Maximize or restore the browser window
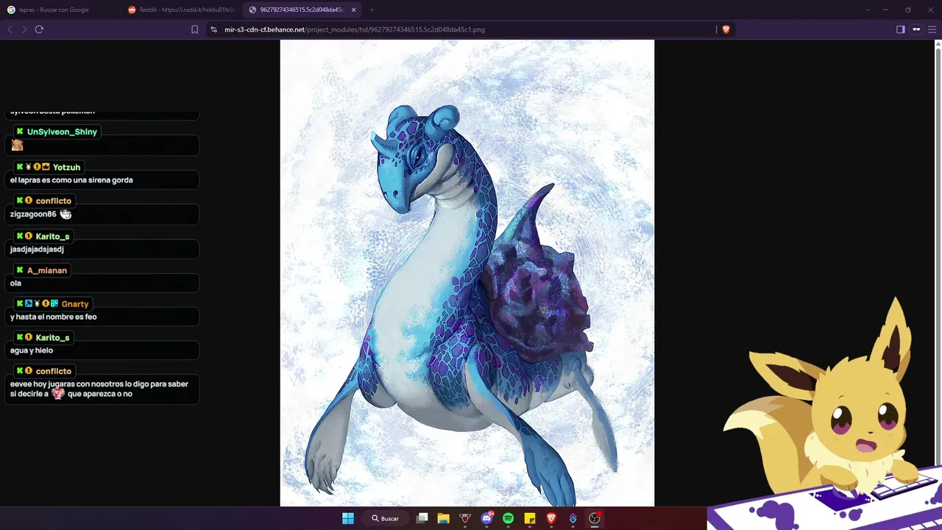The image size is (942, 530). [907, 10]
